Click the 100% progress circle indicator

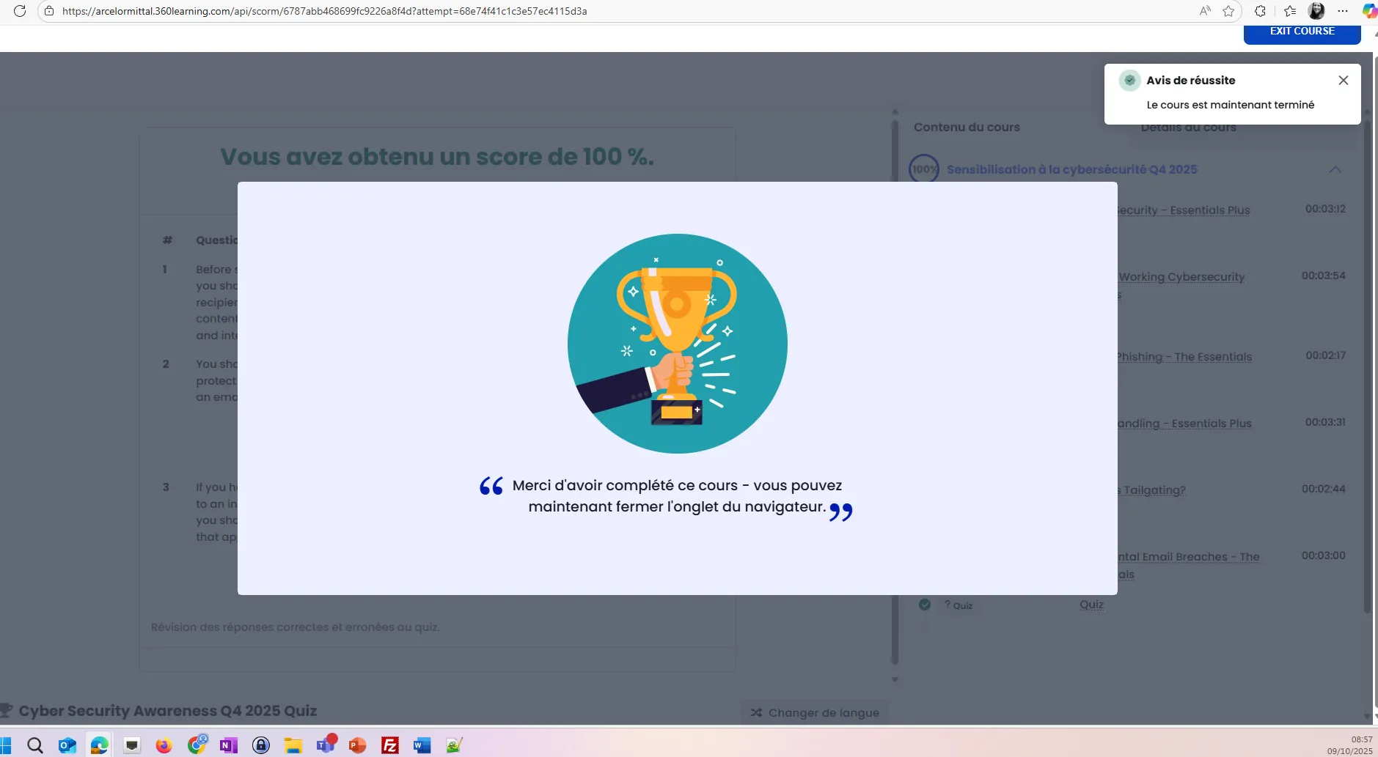point(923,169)
